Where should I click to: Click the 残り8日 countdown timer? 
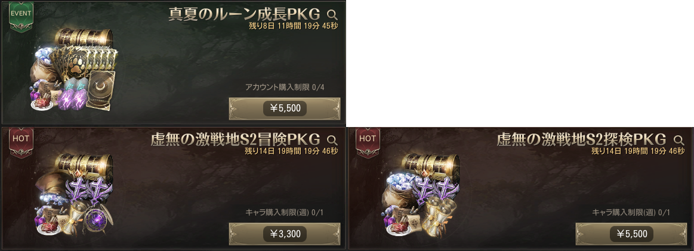click(x=294, y=26)
